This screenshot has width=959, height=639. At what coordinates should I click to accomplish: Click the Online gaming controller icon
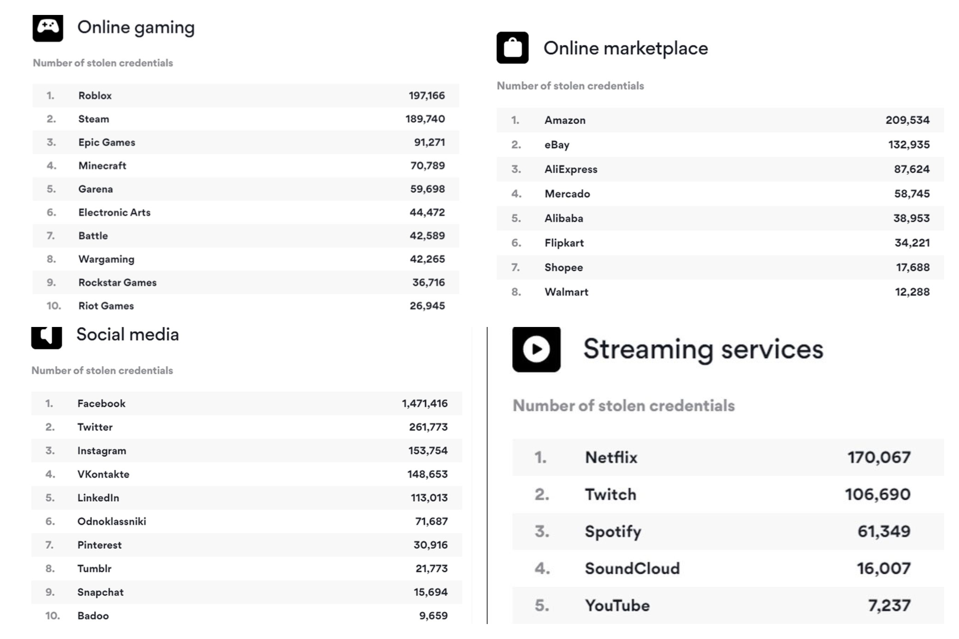click(48, 28)
